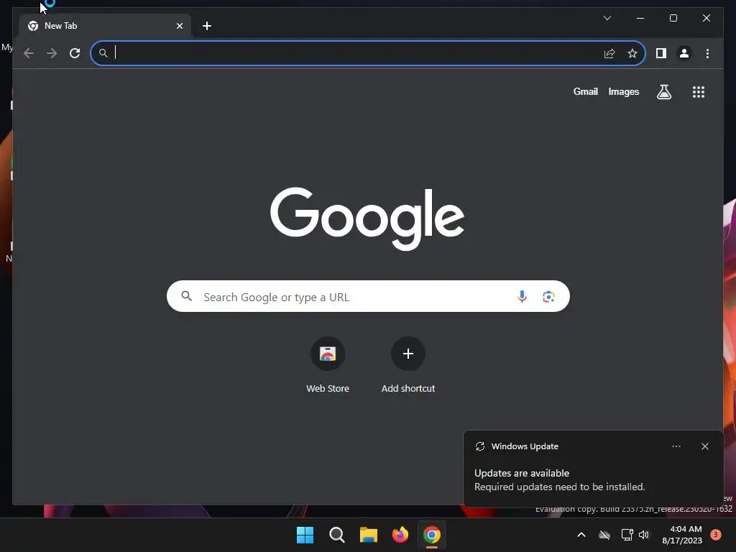Reload the page with the refresh icon
This screenshot has width=736, height=552.
(75, 53)
